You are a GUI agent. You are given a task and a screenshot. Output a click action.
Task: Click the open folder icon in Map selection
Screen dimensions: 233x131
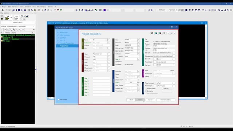(7, 18)
